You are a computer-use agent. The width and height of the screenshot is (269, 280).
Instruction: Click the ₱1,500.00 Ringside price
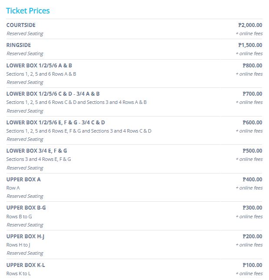250,45
